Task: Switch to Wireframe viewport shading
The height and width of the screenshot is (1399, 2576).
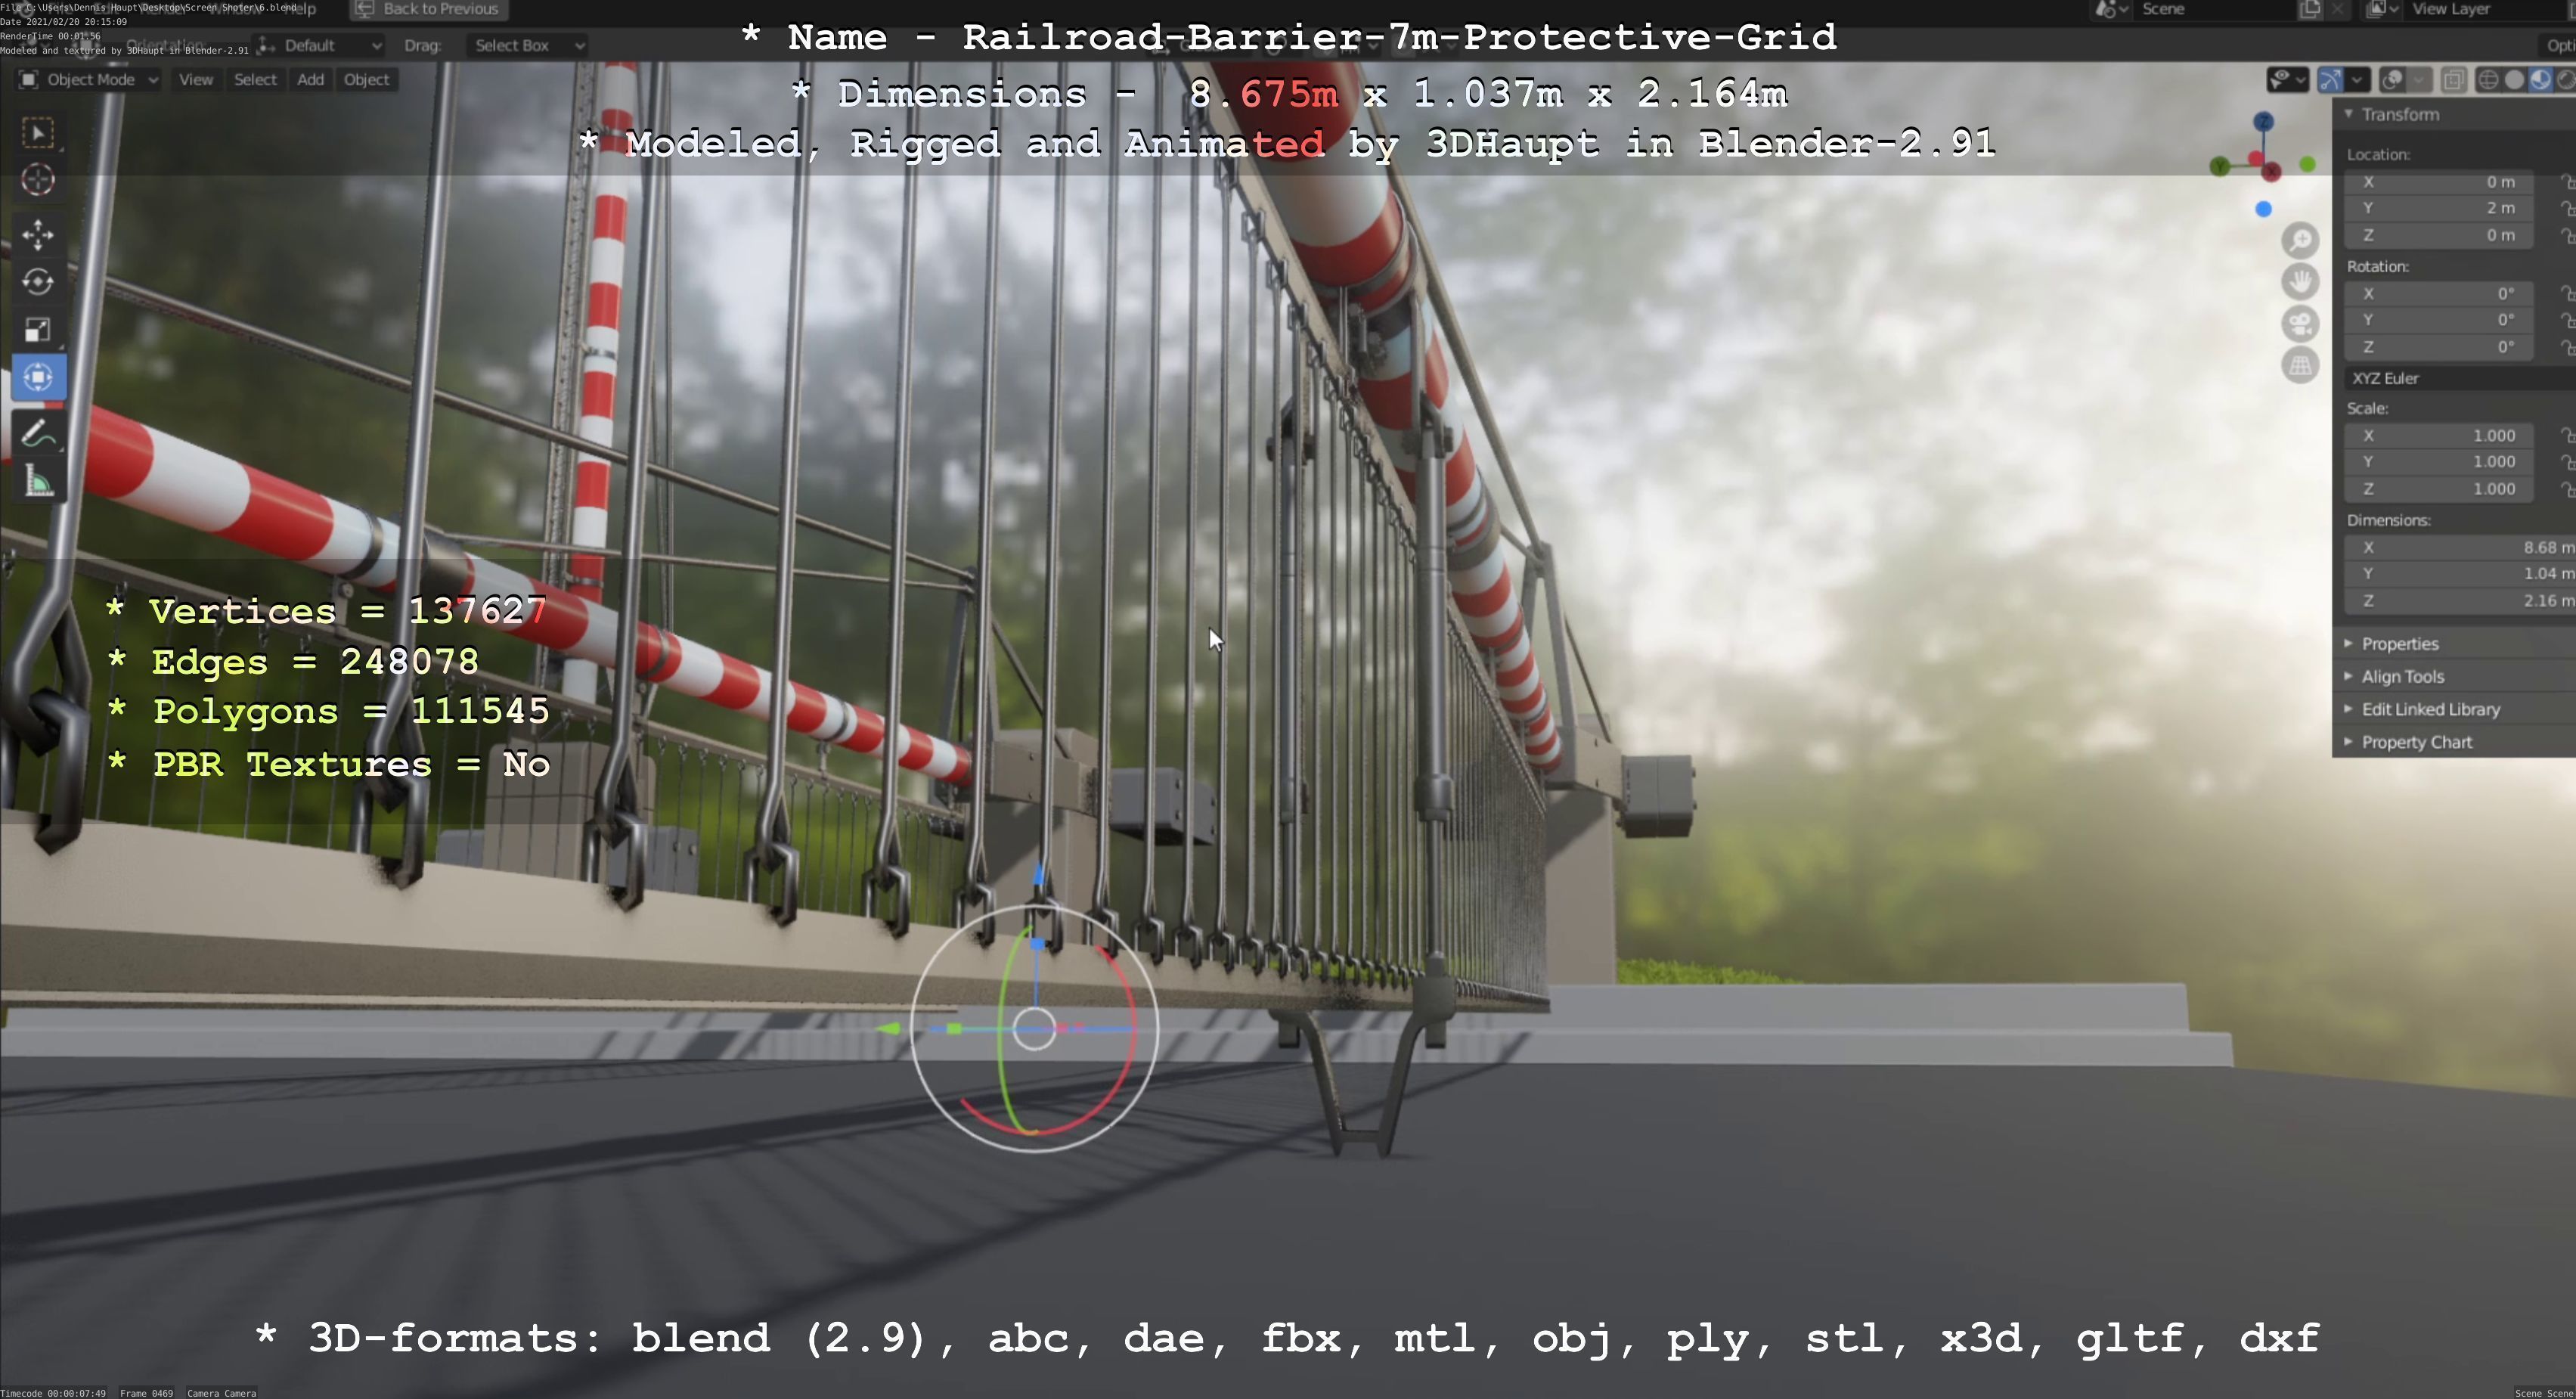Action: [x=2488, y=80]
